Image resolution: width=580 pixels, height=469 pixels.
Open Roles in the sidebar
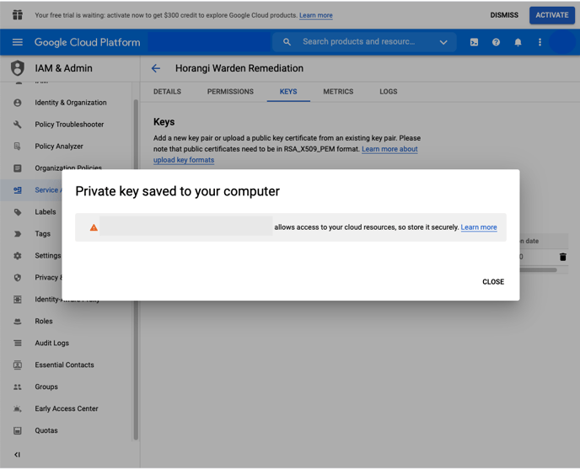coord(44,321)
